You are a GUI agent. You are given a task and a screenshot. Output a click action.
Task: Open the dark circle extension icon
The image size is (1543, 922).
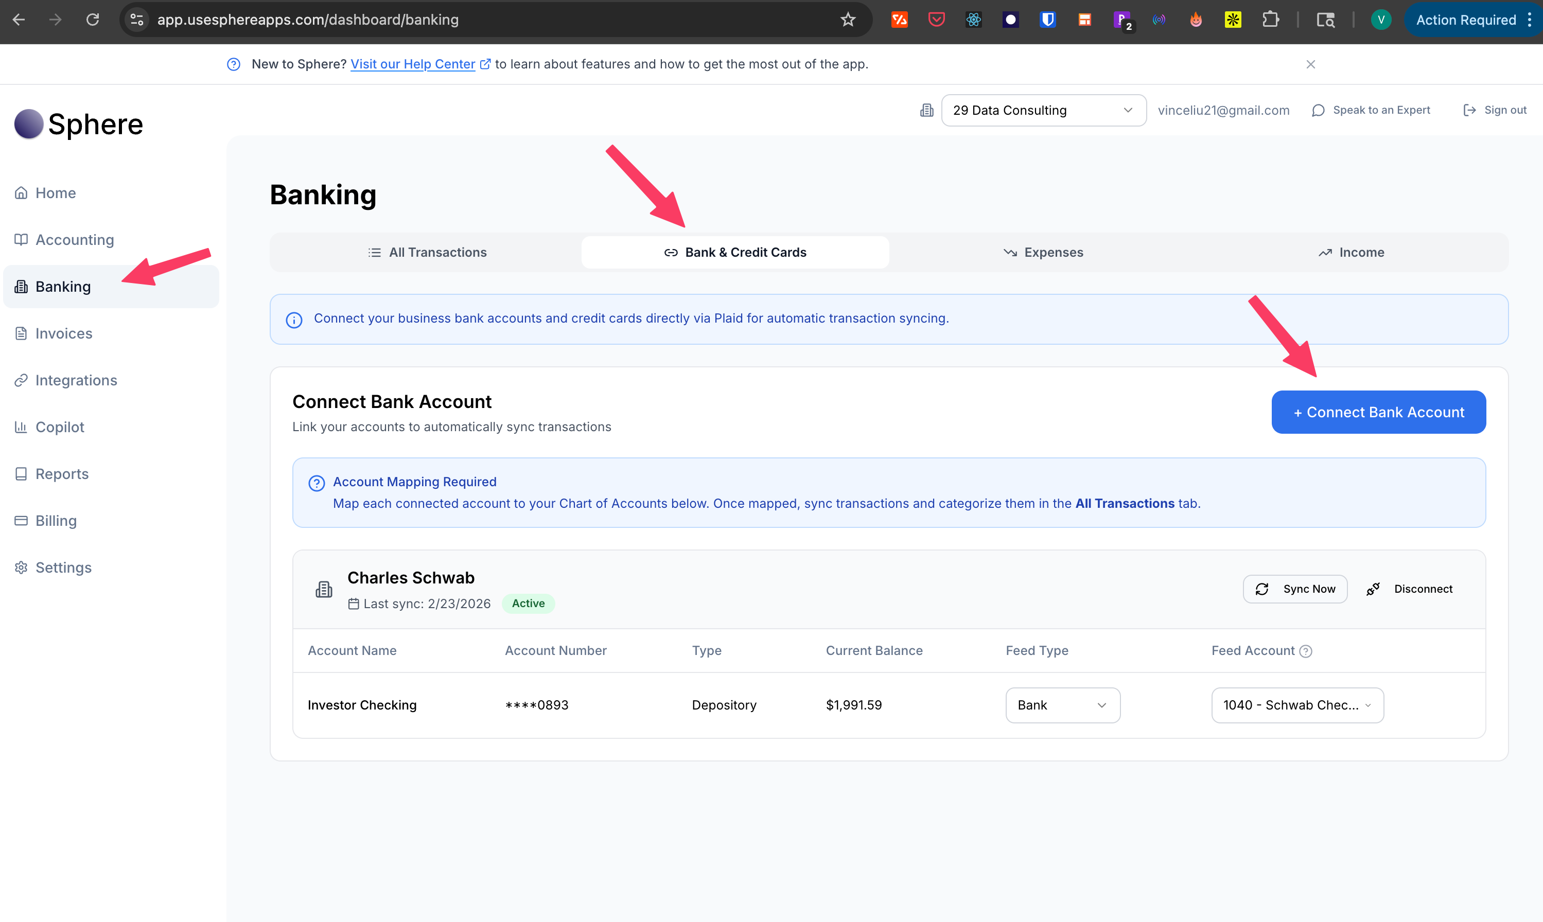point(1010,20)
